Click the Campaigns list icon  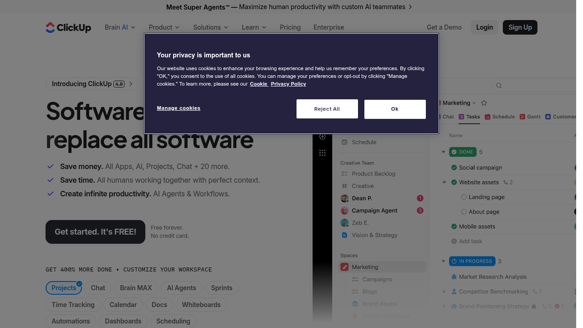pos(355,279)
